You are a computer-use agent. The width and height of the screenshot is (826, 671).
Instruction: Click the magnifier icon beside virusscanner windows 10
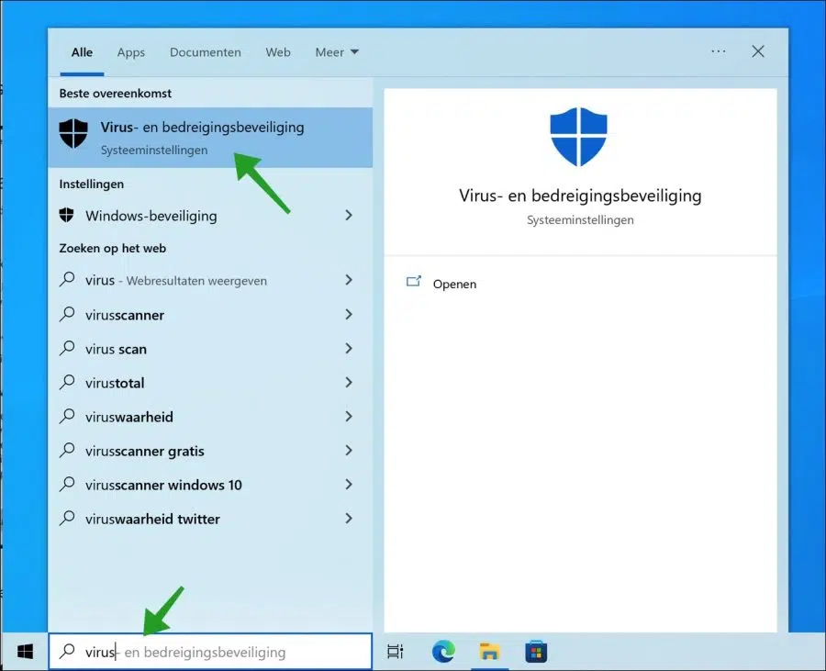coord(67,484)
